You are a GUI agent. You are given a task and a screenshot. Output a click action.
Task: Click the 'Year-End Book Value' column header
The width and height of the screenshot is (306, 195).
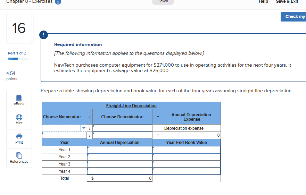point(187,143)
